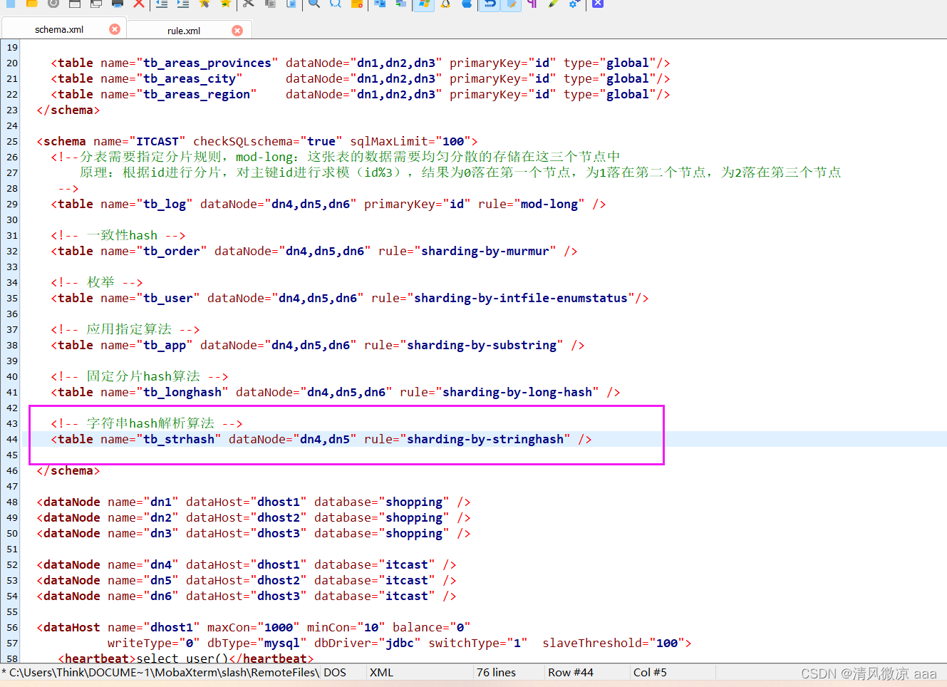This screenshot has height=687, width=947.
Task: Click the '固定分片hash算法' comment line
Action: click(139, 376)
